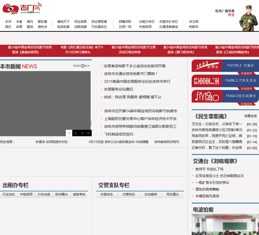Open headline 吉林市交通台派发电影节门票啦
The width and height of the screenshot is (259, 235).
click(131, 74)
